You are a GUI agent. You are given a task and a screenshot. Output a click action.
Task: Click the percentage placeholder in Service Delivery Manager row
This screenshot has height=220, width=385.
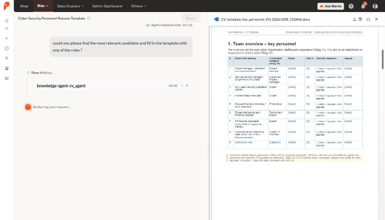point(308,77)
